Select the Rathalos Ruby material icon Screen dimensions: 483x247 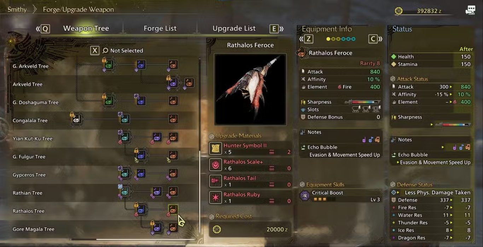(216, 198)
